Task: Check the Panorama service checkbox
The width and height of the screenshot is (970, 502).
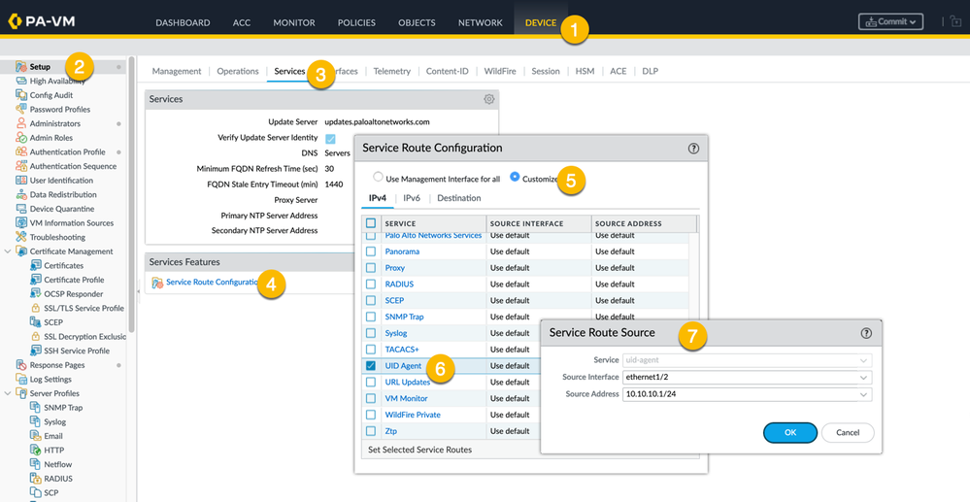Action: click(x=371, y=251)
